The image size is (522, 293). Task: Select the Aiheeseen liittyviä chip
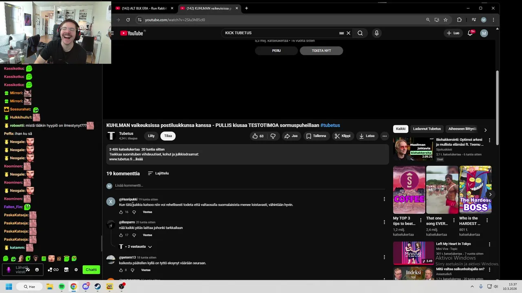[462, 129]
